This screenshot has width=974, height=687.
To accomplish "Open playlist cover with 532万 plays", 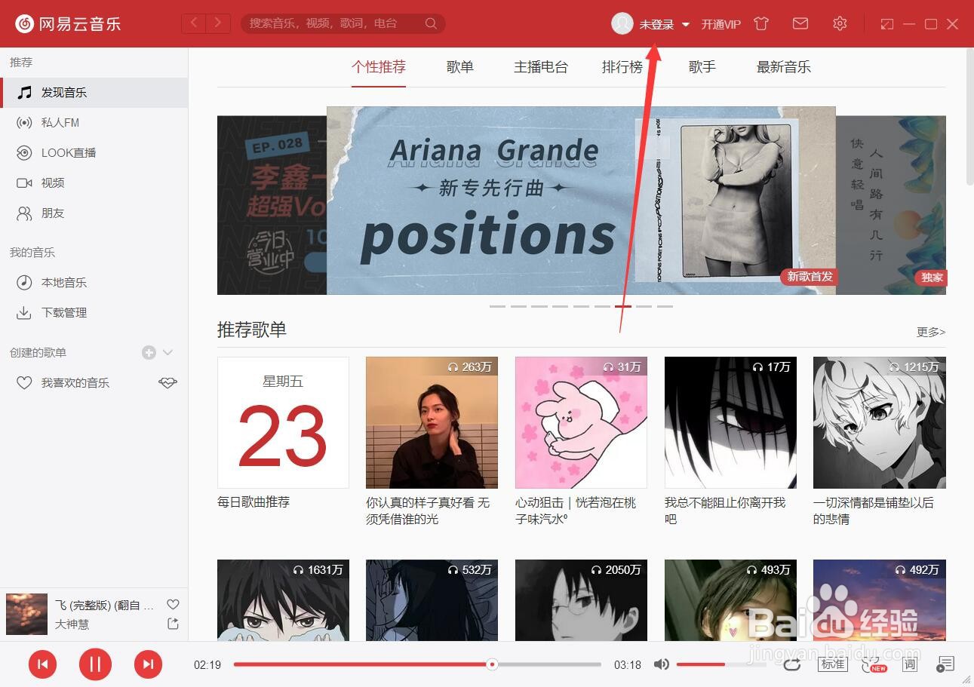I will (x=432, y=600).
